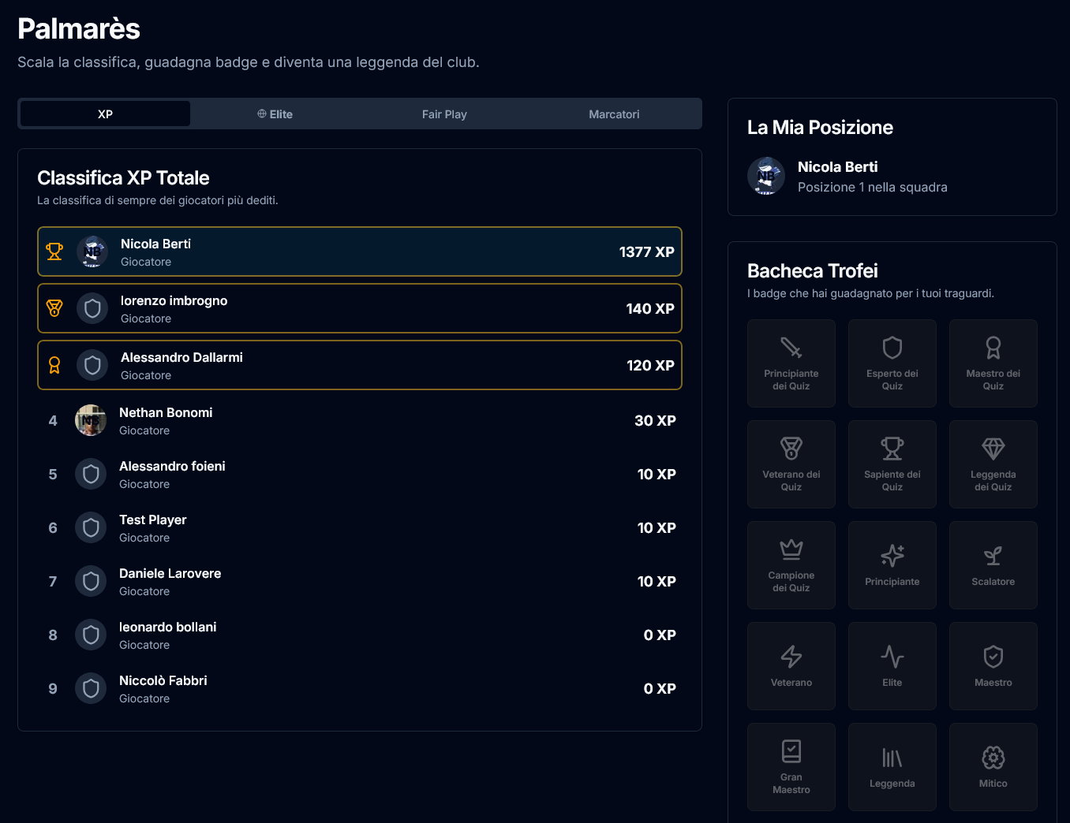Open the Maestro dei Quiz ribbon badge
The height and width of the screenshot is (823, 1070).
(993, 363)
